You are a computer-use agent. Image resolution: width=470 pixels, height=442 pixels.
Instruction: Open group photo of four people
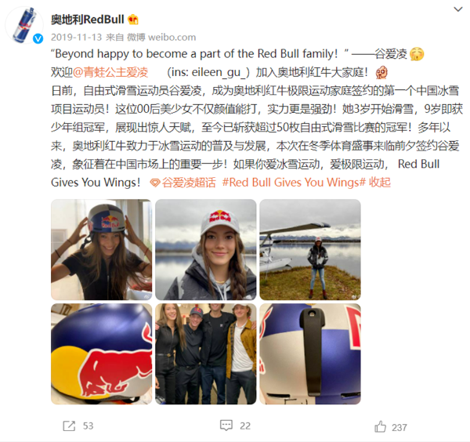(x=205, y=354)
